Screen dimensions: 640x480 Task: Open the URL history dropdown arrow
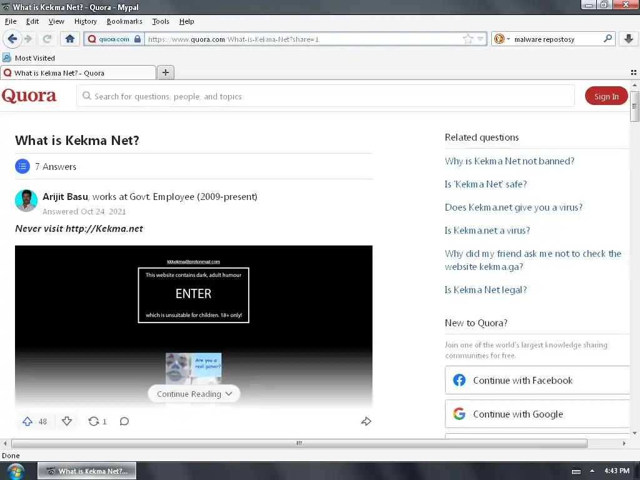(481, 39)
